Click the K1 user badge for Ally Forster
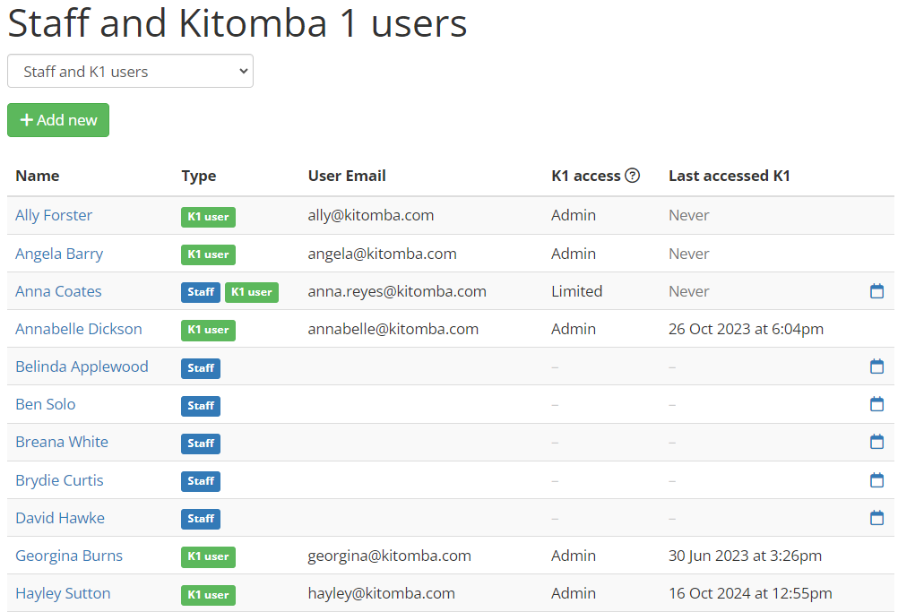 click(x=209, y=217)
